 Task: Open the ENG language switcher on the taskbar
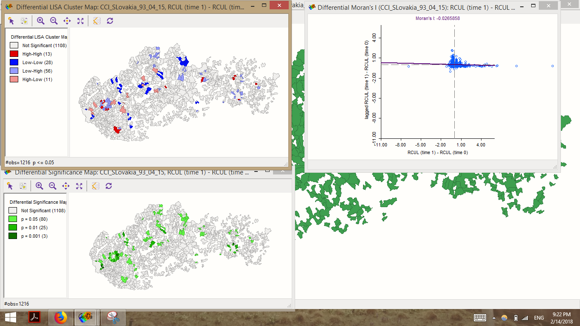(x=538, y=317)
